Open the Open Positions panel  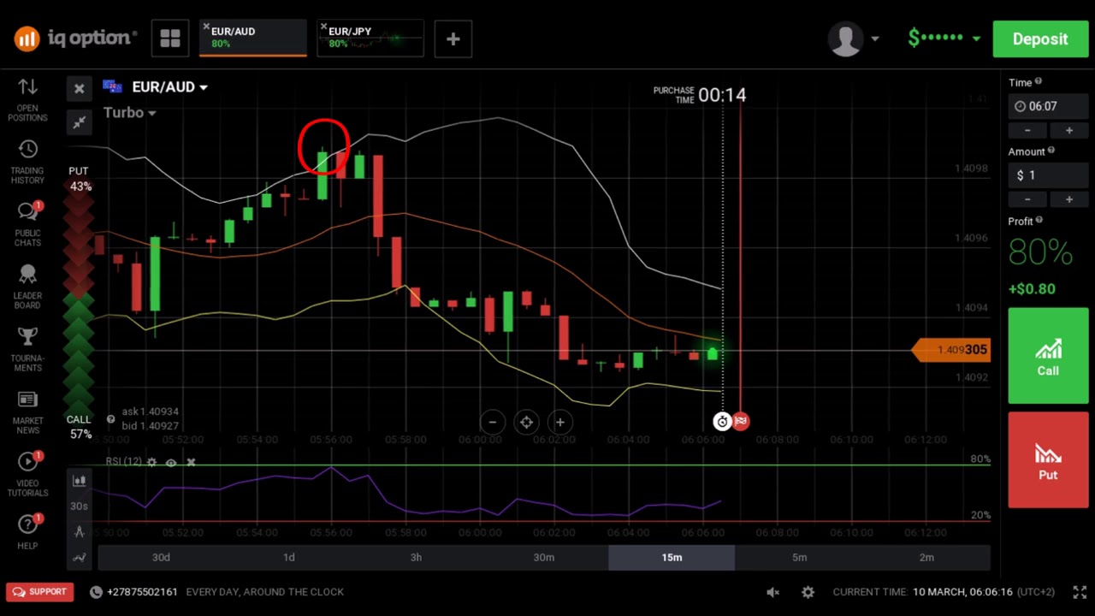click(27, 100)
